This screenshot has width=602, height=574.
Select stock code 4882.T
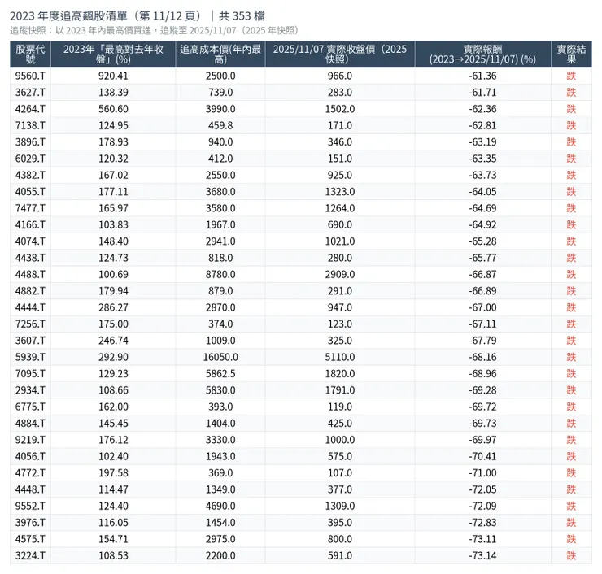(30, 291)
